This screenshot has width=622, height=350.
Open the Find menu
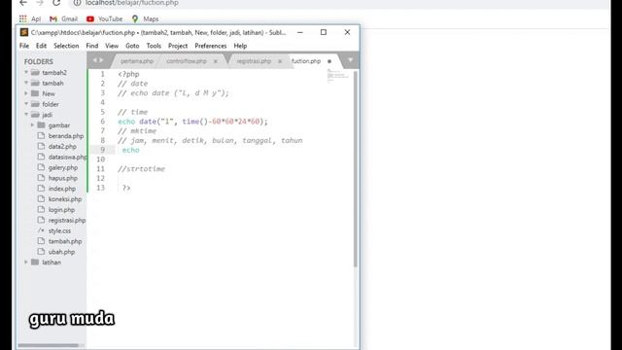(92, 46)
